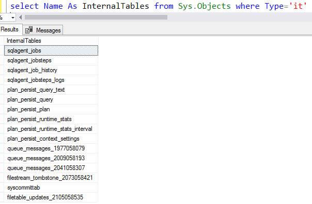This screenshot has width=312, height=204.
Task: Click the Messages tab icon
Action: [x=29, y=30]
